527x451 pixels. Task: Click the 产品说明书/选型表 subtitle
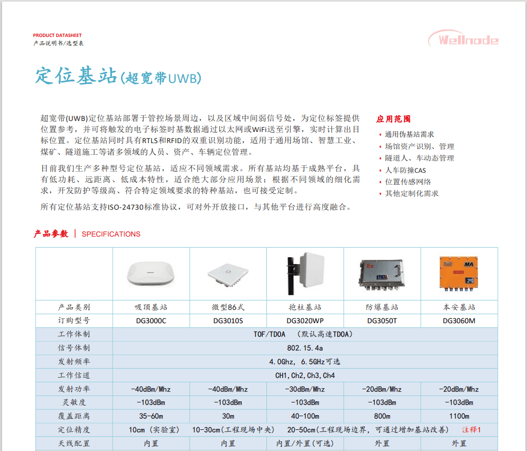click(59, 43)
